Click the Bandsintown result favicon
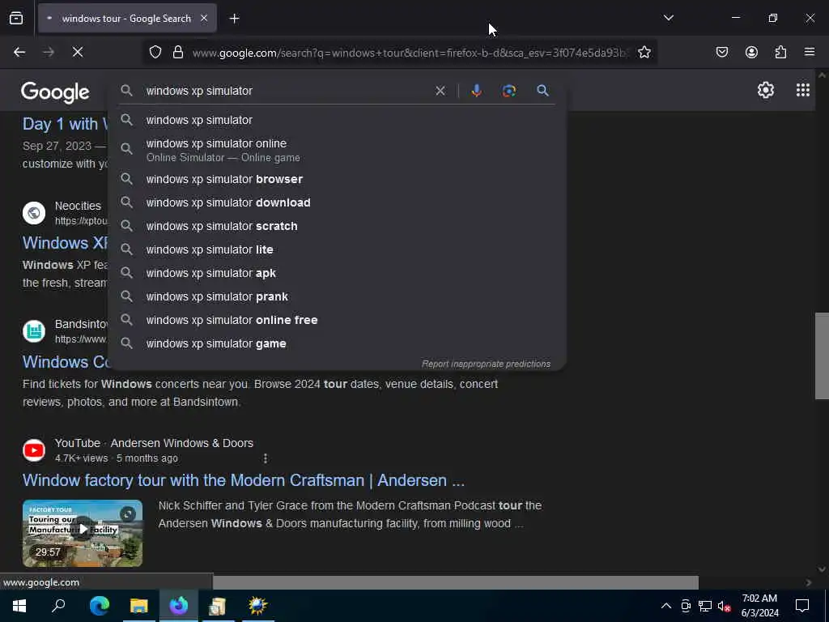The image size is (829, 622). pyautogui.click(x=34, y=331)
